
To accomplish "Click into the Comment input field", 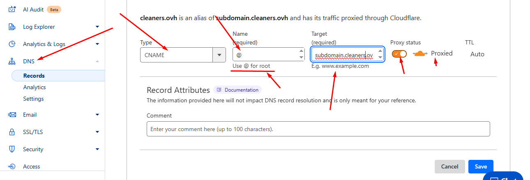I will [x=318, y=129].
